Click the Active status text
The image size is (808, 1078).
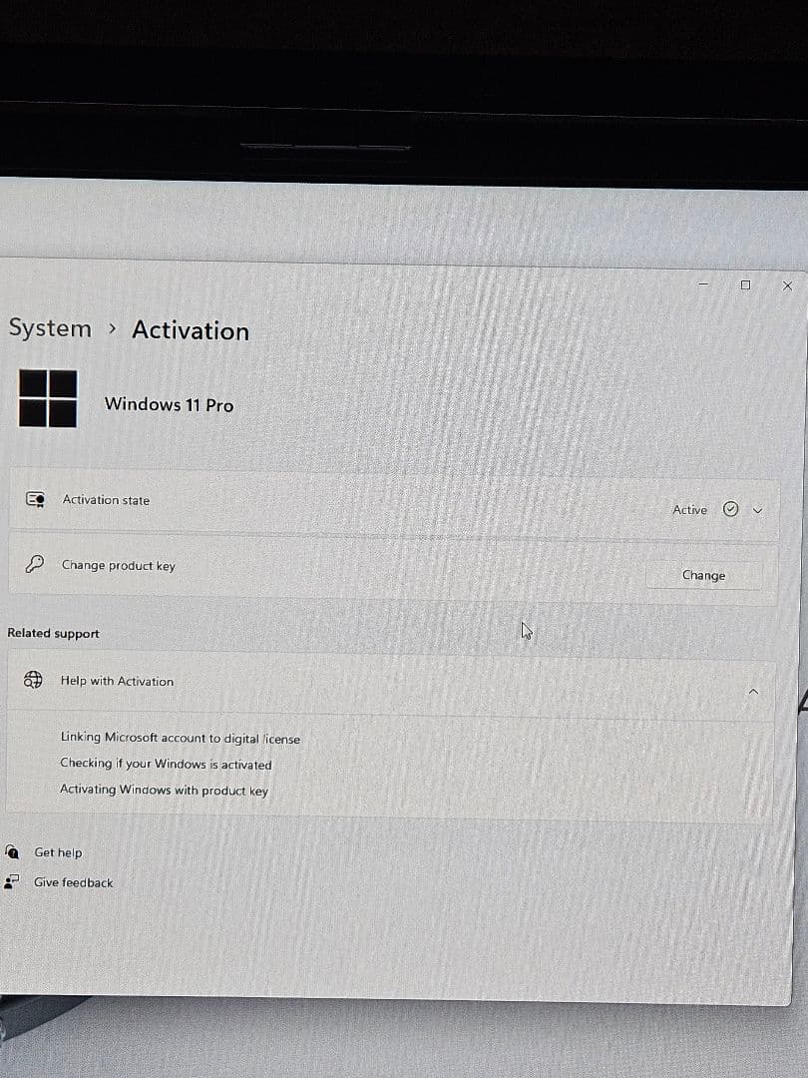pos(689,510)
